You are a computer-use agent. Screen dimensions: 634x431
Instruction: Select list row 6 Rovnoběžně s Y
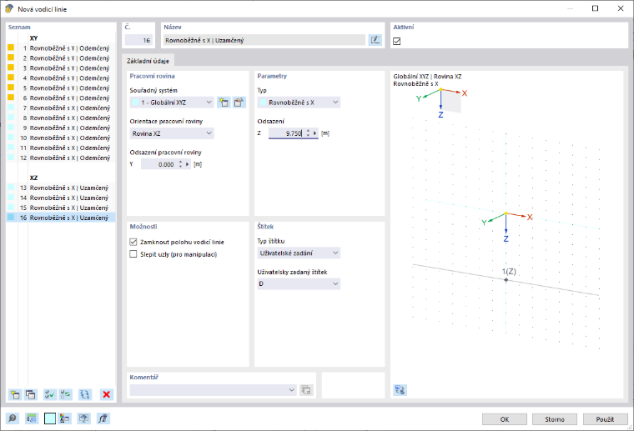click(x=61, y=98)
